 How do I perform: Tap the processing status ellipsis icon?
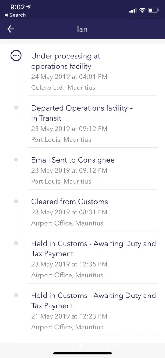pos(16,55)
